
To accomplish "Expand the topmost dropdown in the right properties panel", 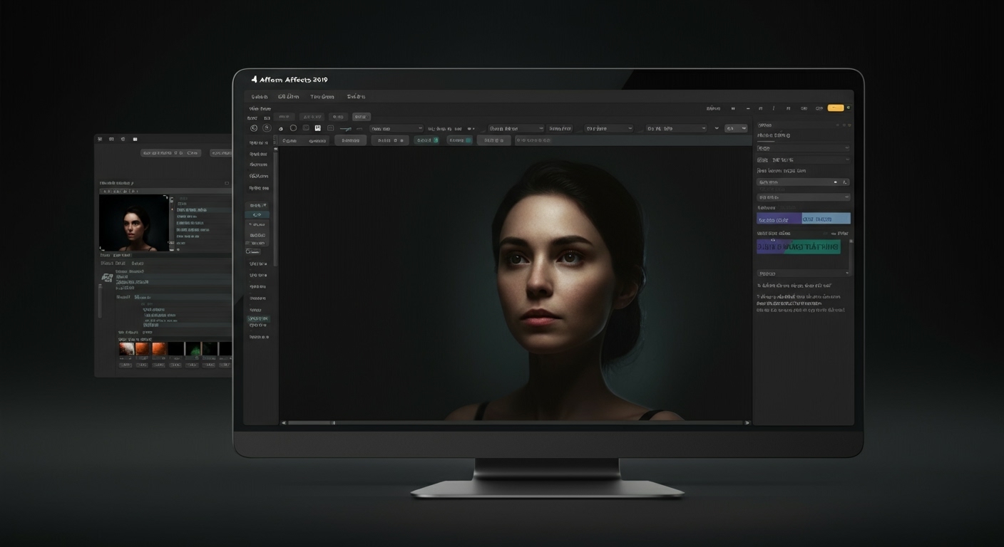I will [804, 148].
